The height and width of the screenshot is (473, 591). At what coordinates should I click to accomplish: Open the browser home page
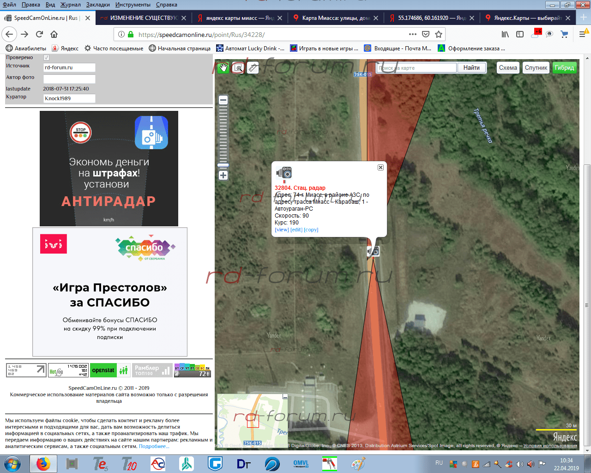[x=54, y=34]
